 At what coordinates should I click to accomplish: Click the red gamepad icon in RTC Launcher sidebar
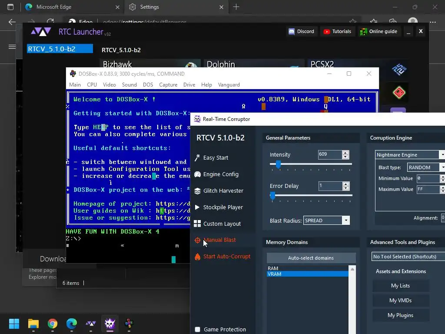pos(399,93)
